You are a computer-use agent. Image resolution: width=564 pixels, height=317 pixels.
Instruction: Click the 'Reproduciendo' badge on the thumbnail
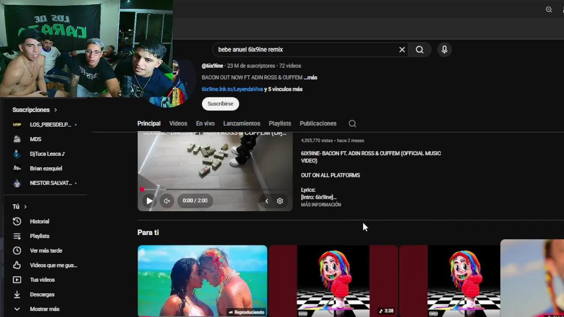[x=246, y=312]
